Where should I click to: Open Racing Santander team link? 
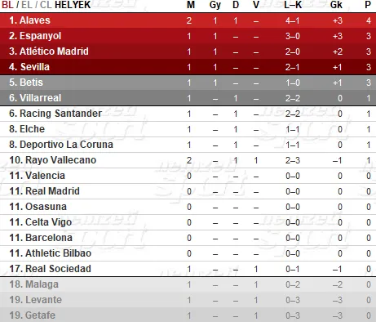click(x=60, y=114)
